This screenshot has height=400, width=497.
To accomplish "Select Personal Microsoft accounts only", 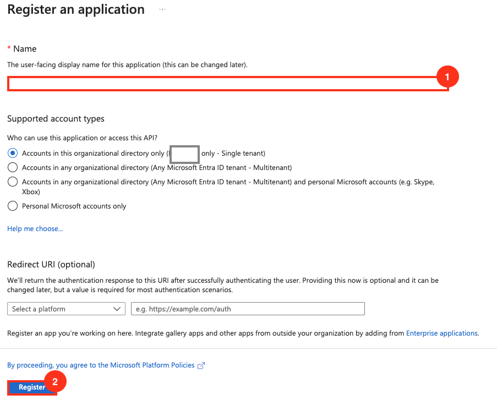I will (13, 206).
